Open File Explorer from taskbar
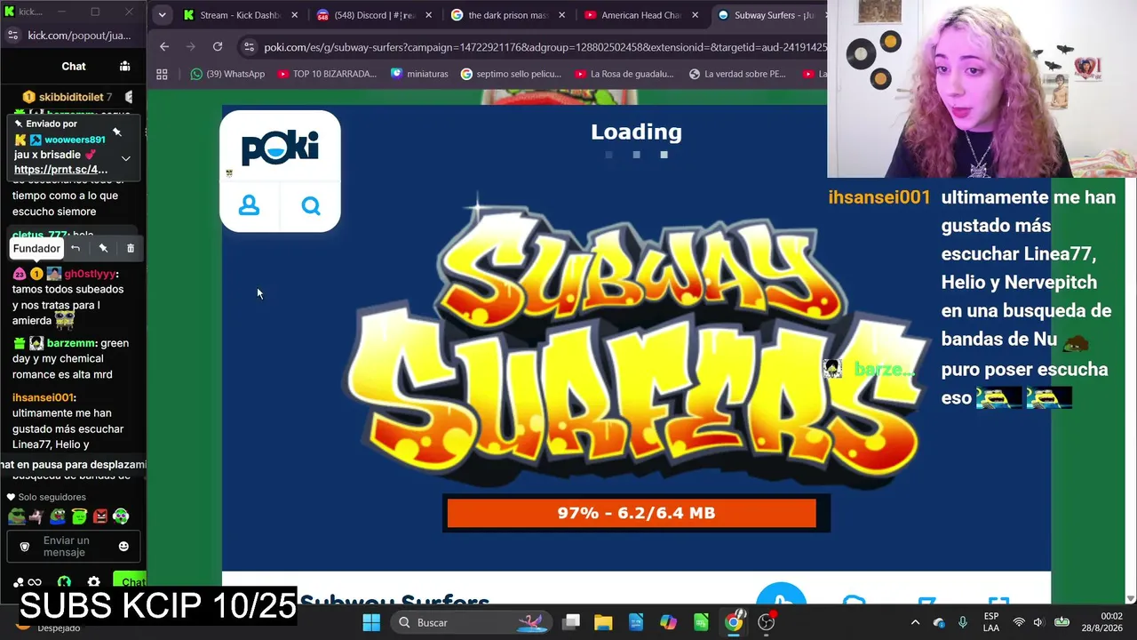This screenshot has width=1137, height=640. tap(603, 622)
